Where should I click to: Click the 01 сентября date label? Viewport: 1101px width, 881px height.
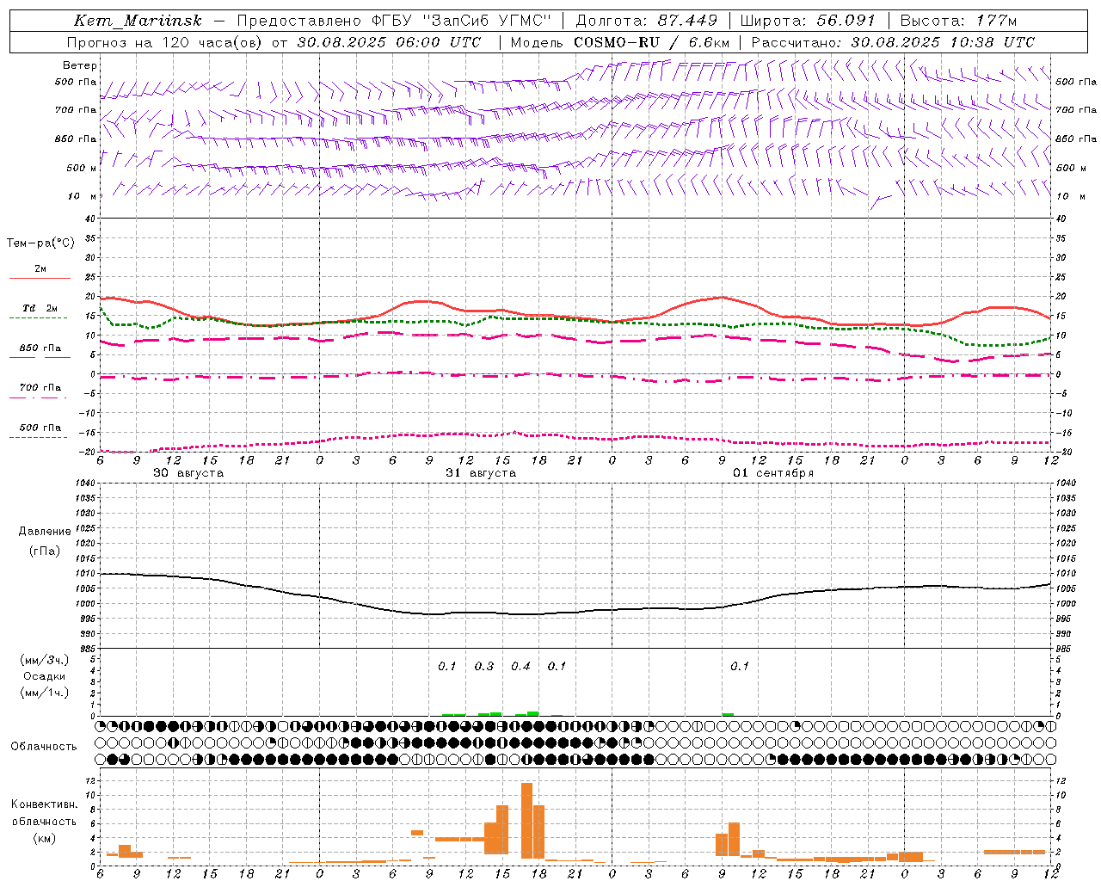click(x=773, y=473)
